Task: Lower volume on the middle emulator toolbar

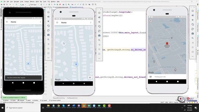Action: point(99,22)
